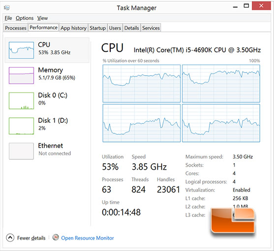
Task: Switch to the Processes tab
Action: pyautogui.click(x=16, y=28)
